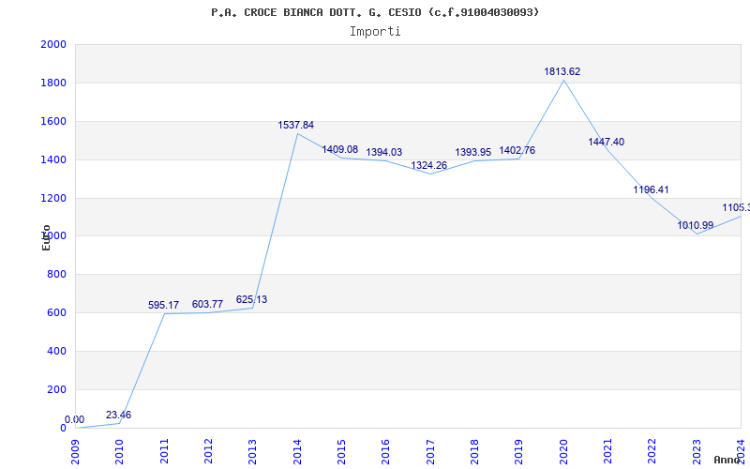Click the 1600 y-axis tick label
This screenshot has width=750, height=469.
[53, 121]
